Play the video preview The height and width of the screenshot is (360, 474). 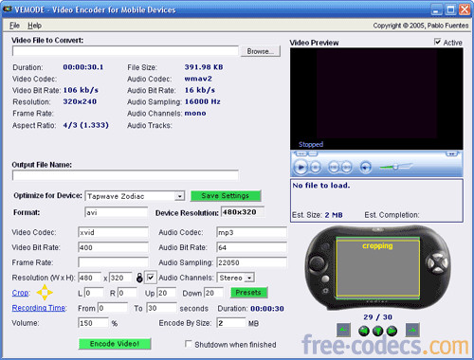[x=301, y=167]
